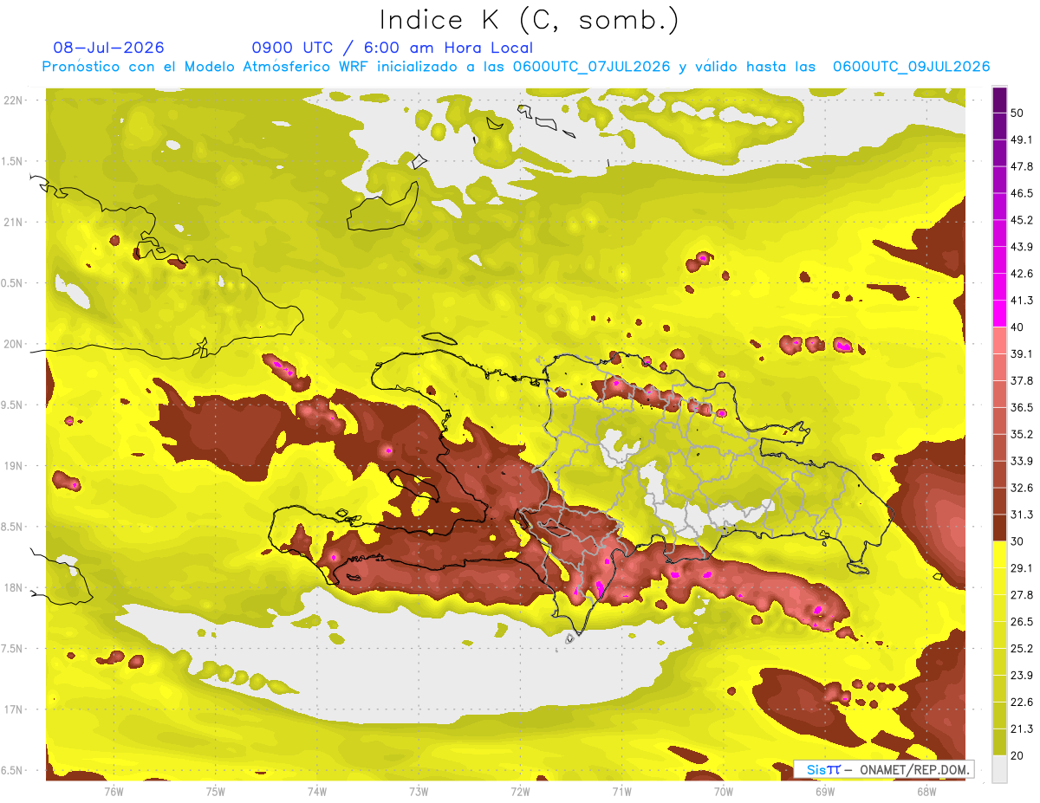Viewport: 1040px width, 803px height.
Task: Click the longitude axis label '71W'
Action: coord(621,791)
